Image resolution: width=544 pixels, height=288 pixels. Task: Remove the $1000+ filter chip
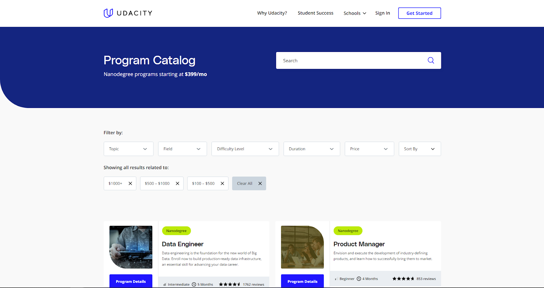130,183
